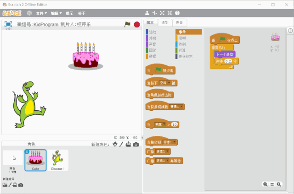
Task: Select the duplicate stamp tool in toolbar
Action: (x=147, y=13)
